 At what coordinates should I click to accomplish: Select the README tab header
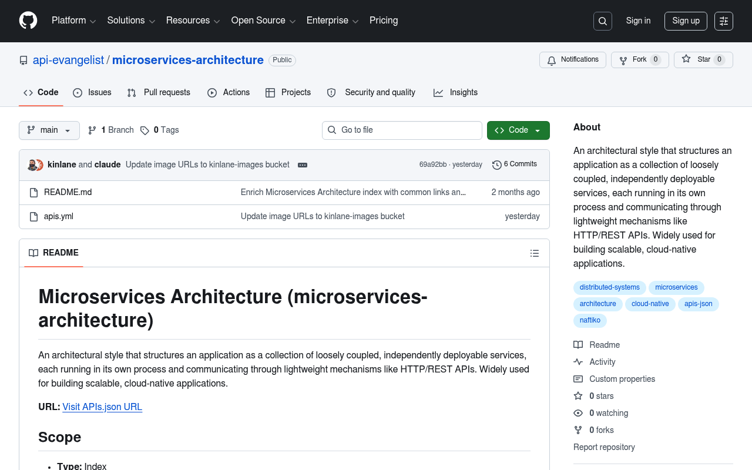pyautogui.click(x=53, y=253)
